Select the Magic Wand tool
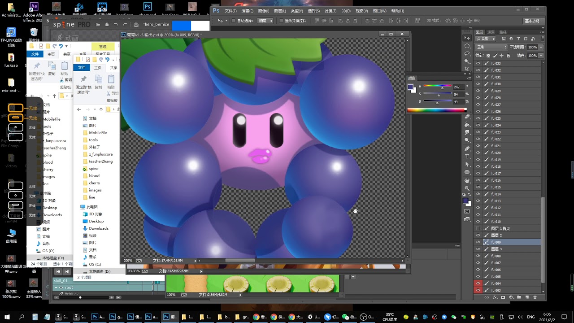Image resolution: width=574 pixels, height=323 pixels. (x=467, y=61)
